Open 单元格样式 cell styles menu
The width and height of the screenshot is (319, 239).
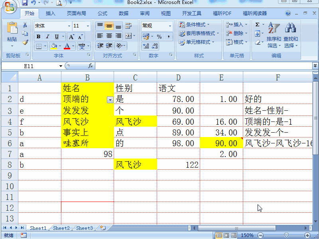coord(197,42)
